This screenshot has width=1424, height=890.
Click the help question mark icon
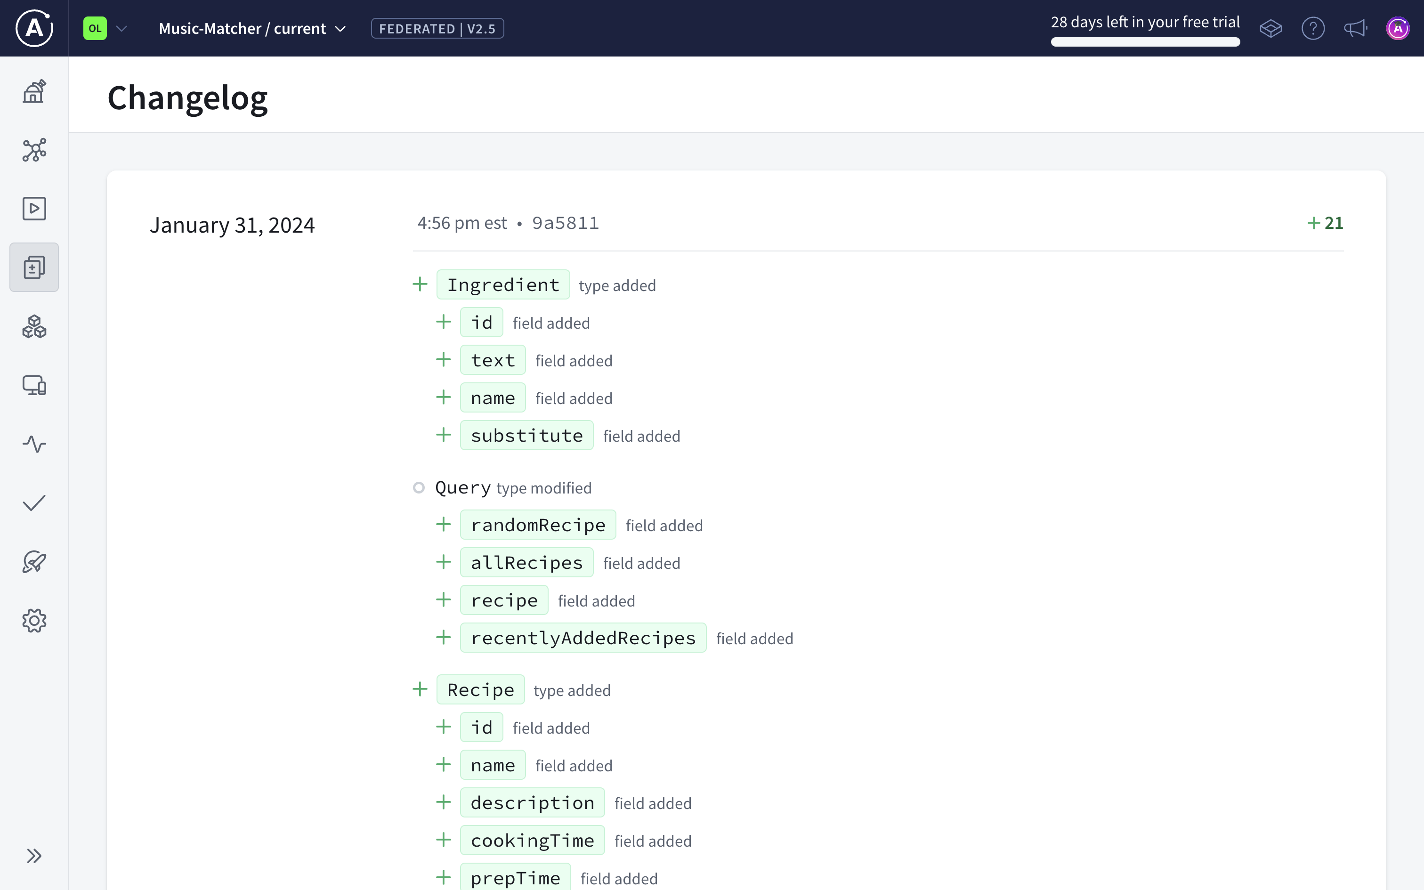pos(1313,29)
